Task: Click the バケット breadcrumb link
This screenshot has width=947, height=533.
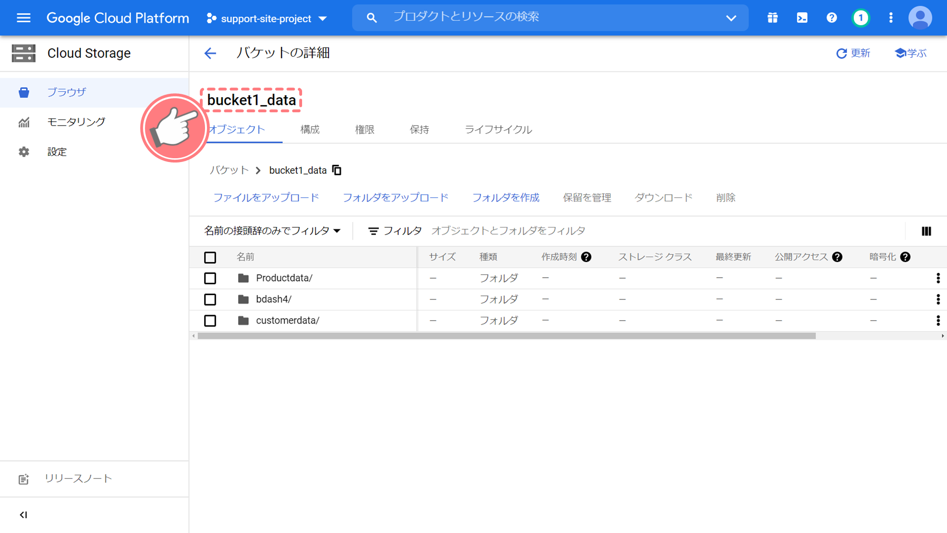Action: (229, 170)
